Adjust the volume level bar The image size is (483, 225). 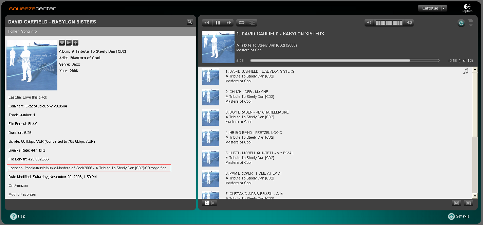tap(389, 23)
